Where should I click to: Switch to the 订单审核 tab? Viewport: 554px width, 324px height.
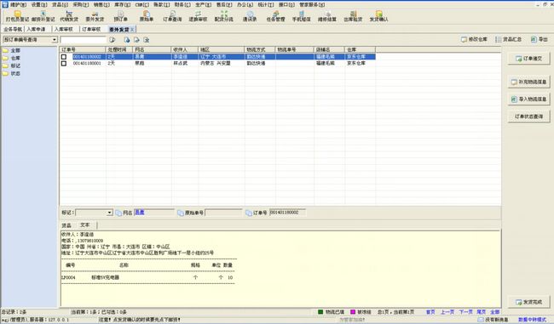pos(91,29)
